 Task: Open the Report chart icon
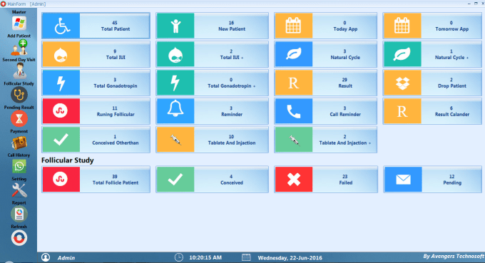coord(19,214)
